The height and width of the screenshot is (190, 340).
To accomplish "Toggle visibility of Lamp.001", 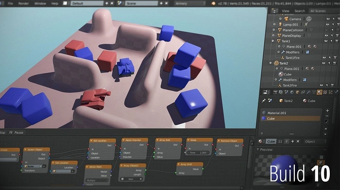I will point(327,24).
